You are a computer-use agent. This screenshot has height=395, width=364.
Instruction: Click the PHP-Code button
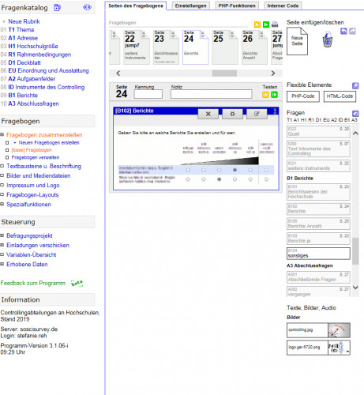point(303,96)
